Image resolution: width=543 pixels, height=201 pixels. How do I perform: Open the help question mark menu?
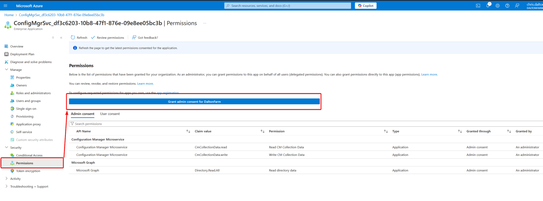click(507, 6)
